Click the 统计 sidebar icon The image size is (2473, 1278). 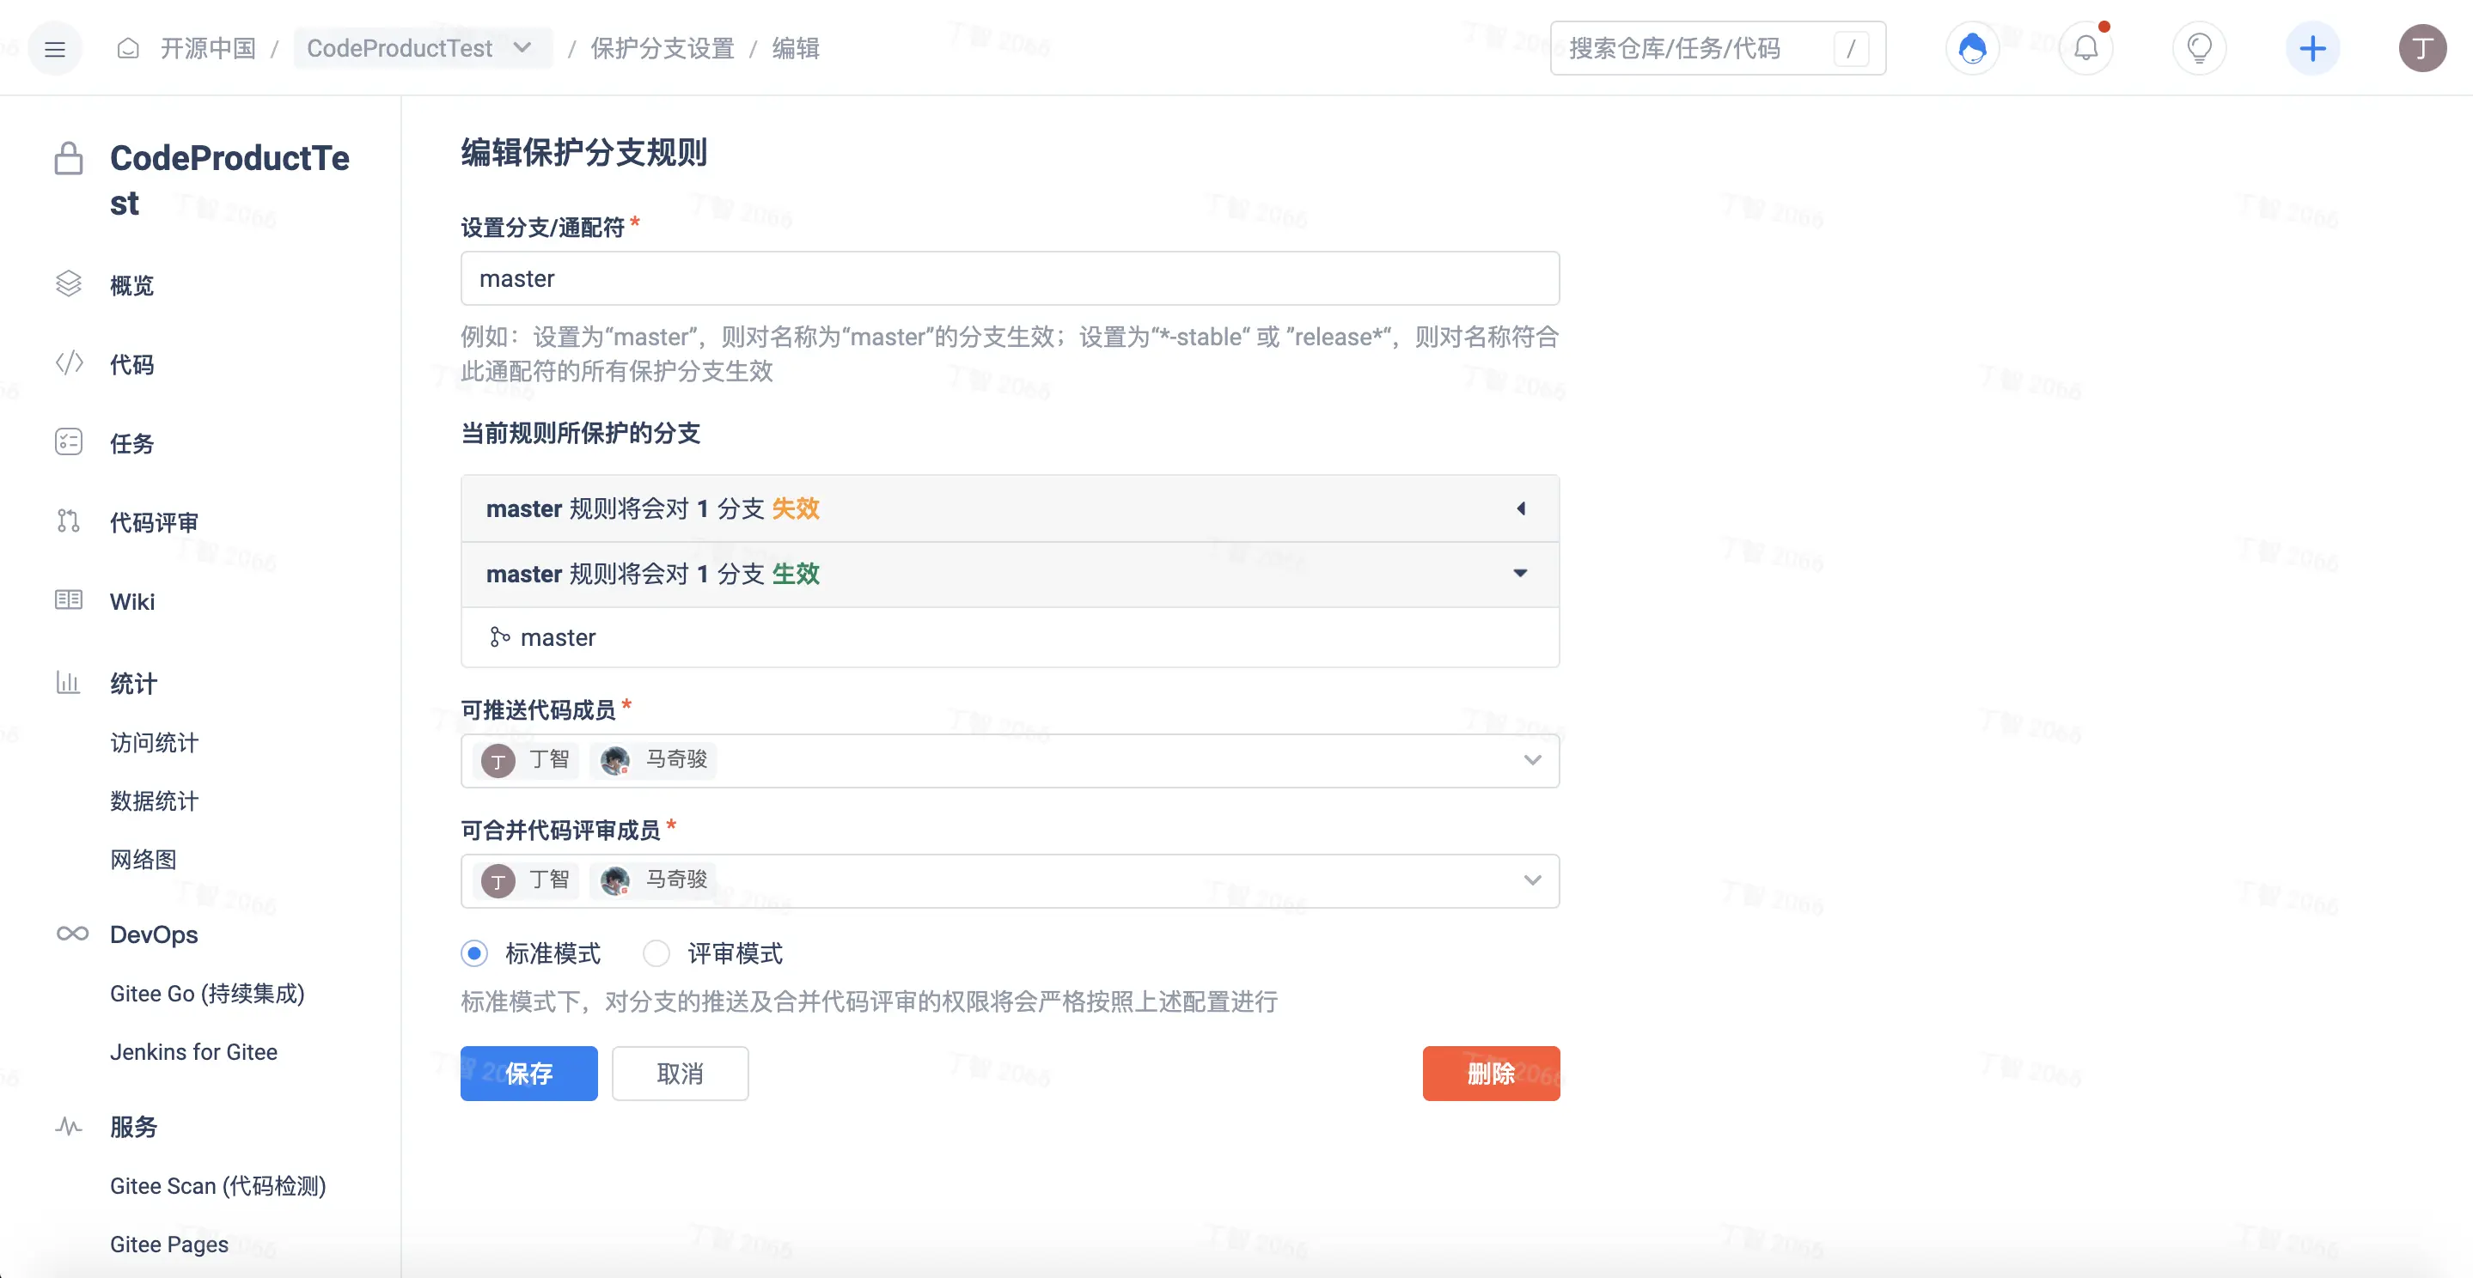coord(67,683)
